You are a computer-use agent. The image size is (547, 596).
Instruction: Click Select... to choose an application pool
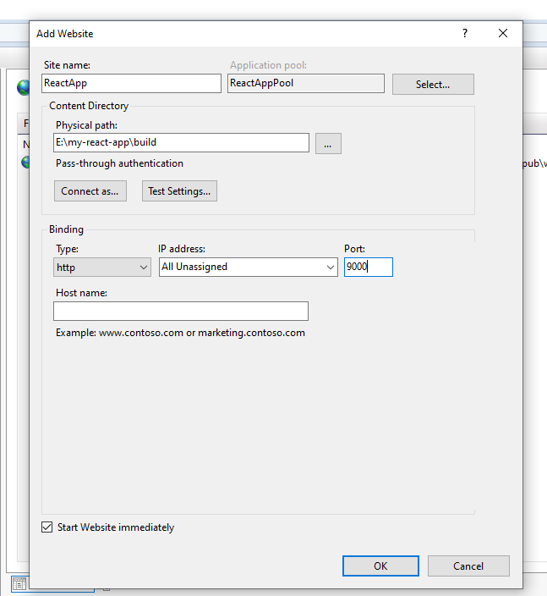433,84
